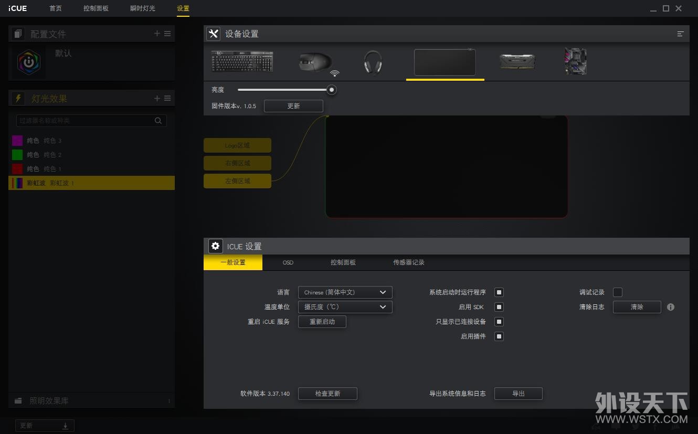This screenshot has width=698, height=434.
Task: Switch to 控制面板 tab in iCUE 设置
Action: 343,262
